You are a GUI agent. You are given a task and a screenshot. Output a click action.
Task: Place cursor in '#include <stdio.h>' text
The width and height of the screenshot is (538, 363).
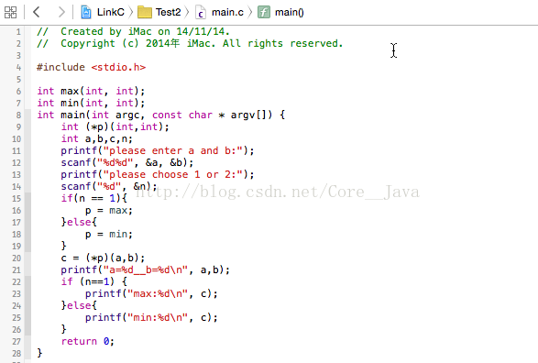tap(92, 67)
